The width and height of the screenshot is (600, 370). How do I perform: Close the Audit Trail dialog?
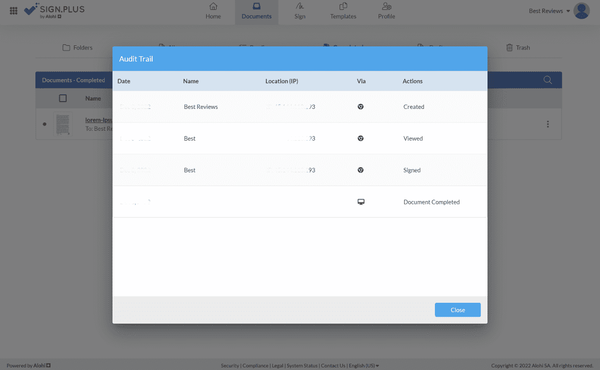[x=457, y=310]
